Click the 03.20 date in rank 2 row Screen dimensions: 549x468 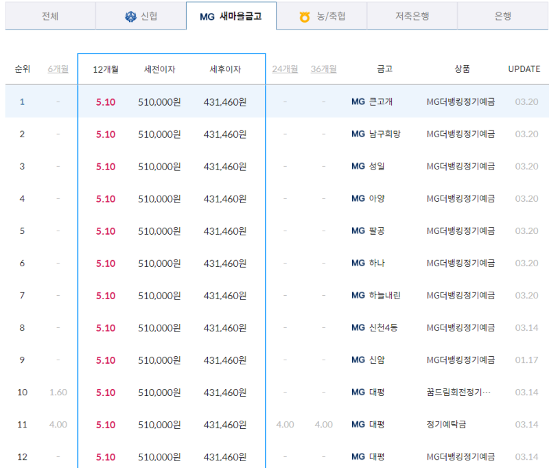tap(526, 134)
